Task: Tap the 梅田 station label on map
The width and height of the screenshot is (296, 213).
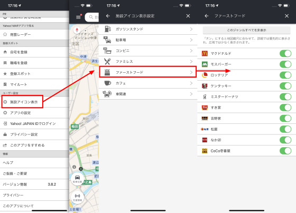Action: coord(75,127)
